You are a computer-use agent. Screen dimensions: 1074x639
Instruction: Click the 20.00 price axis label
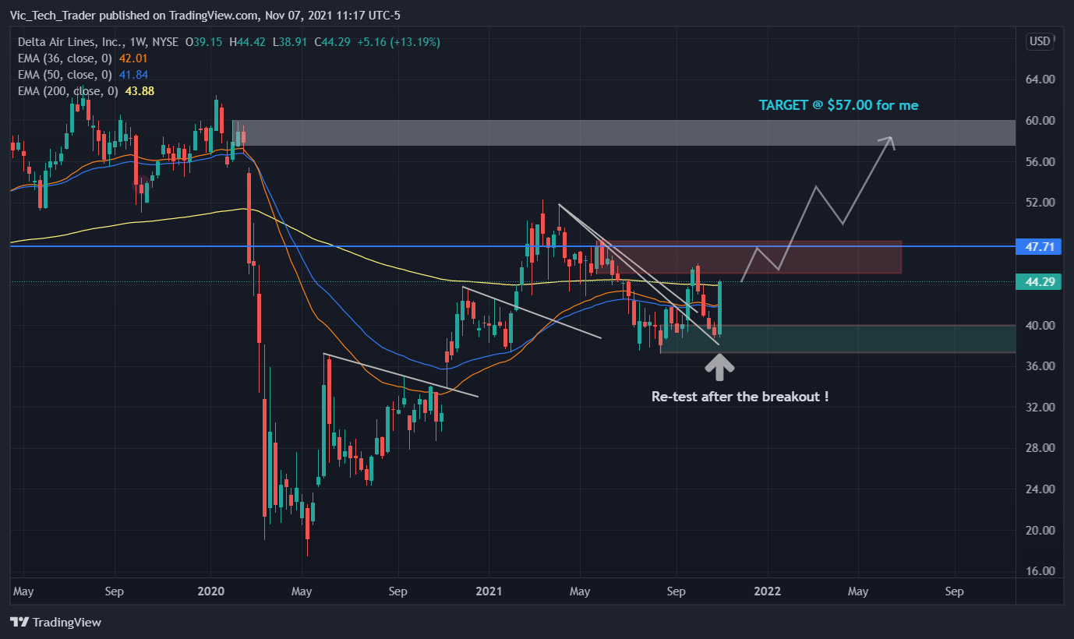[x=1042, y=531]
